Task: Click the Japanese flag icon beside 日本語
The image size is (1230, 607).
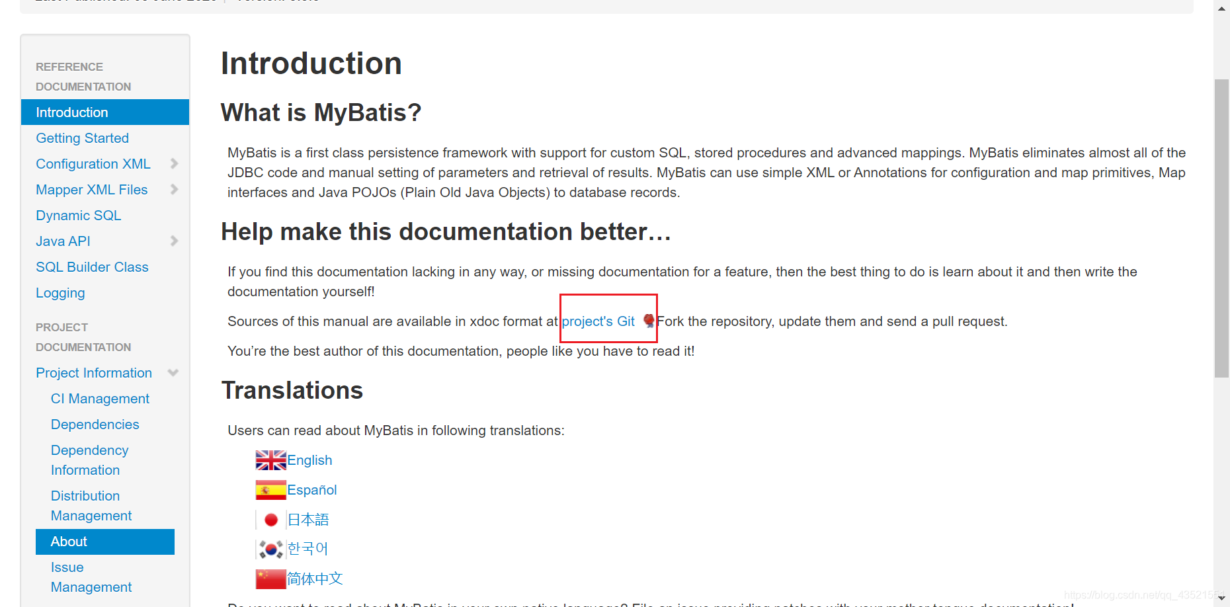Action: coord(270,519)
